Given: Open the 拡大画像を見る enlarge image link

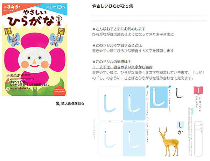Looking at the screenshot, I should [70, 103].
